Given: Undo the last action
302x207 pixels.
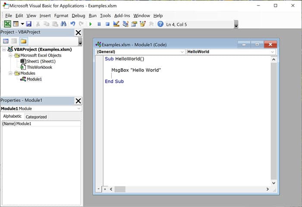Looking at the screenshot, I should [72, 24].
